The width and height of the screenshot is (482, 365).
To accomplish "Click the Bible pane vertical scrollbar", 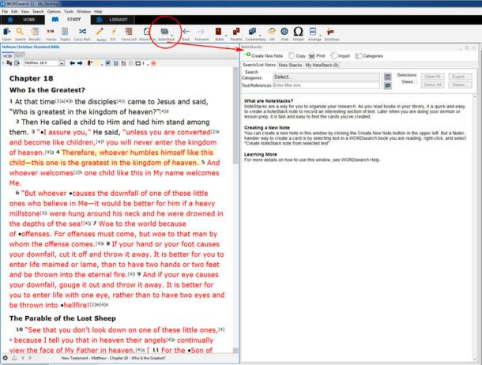I will (x=235, y=210).
